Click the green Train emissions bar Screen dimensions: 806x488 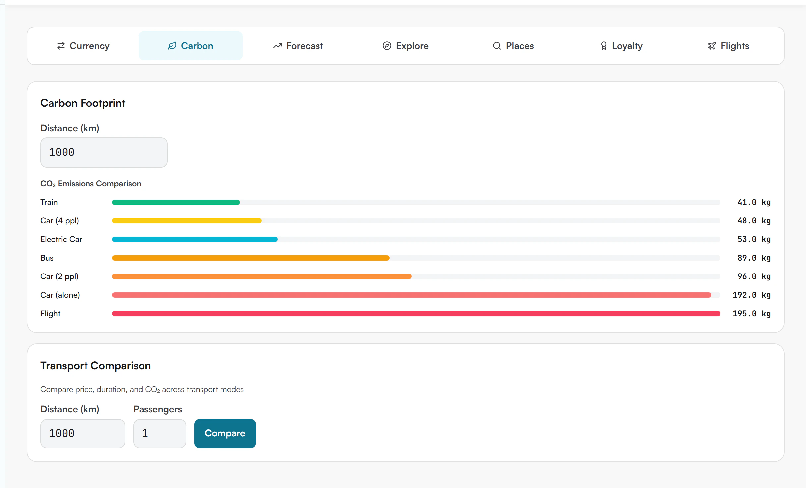pos(176,202)
